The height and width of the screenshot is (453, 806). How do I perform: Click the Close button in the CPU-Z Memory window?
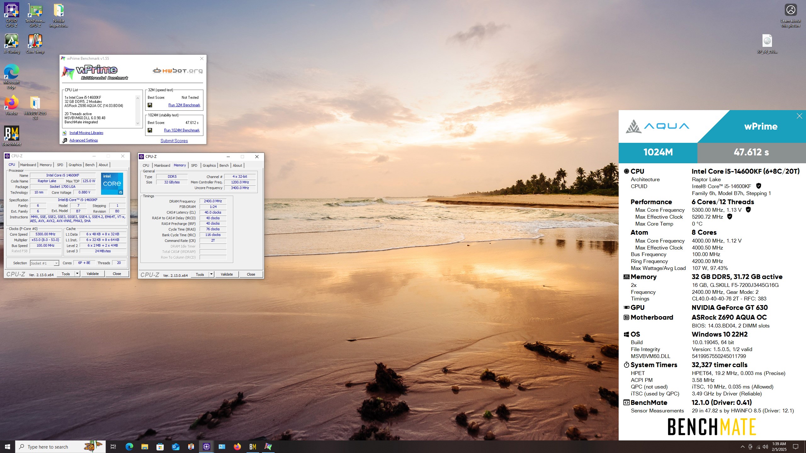[251, 274]
